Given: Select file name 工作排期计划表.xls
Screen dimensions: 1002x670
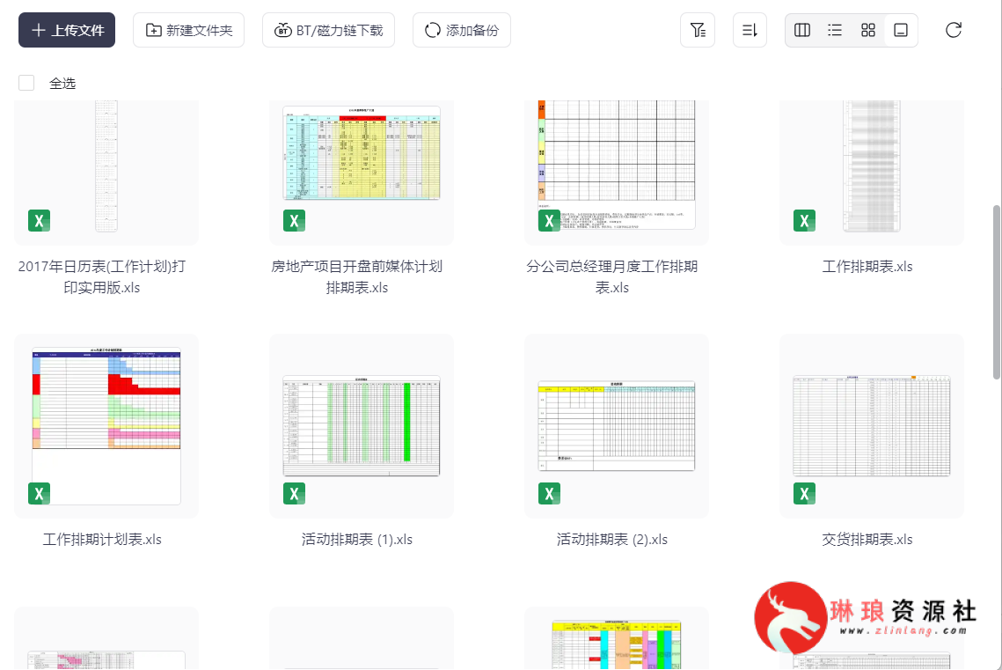Looking at the screenshot, I should (102, 540).
